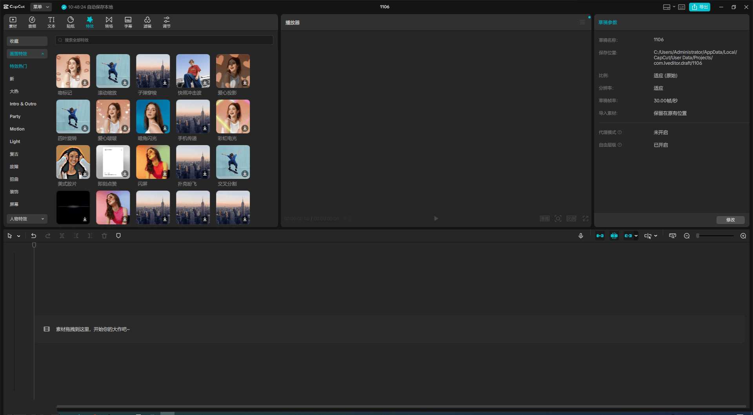Toggle the auto-snapping button in timeline
753x415 pixels.
(x=614, y=236)
